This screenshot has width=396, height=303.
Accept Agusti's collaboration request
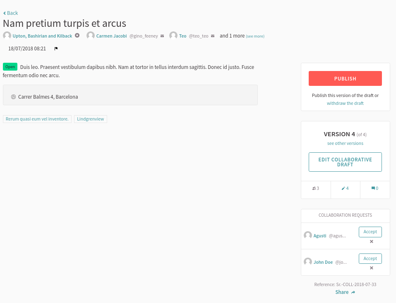tap(370, 232)
